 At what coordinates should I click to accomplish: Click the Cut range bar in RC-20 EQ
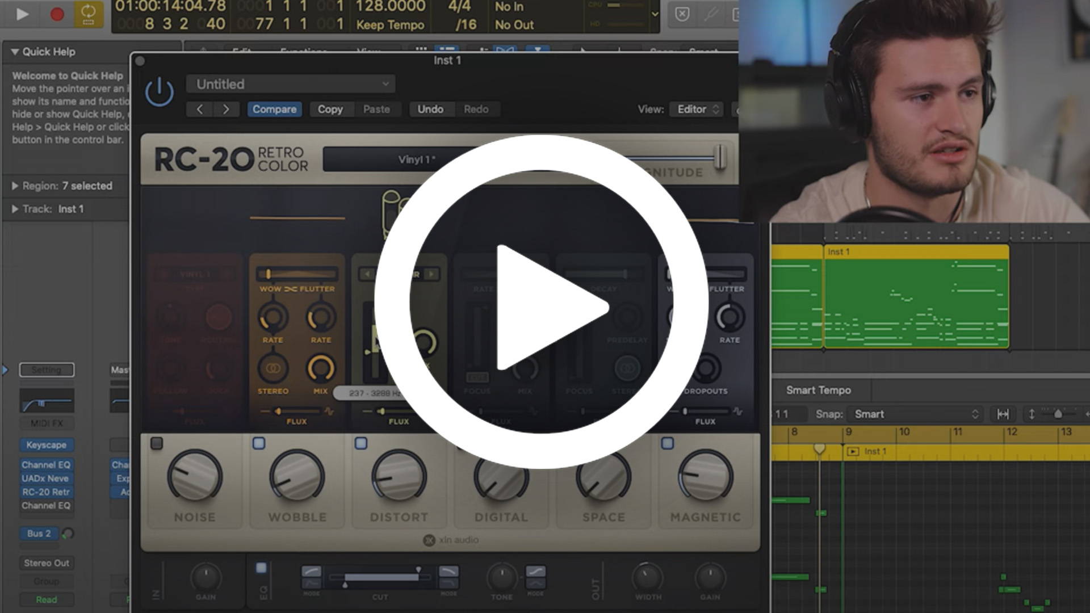[x=381, y=577]
